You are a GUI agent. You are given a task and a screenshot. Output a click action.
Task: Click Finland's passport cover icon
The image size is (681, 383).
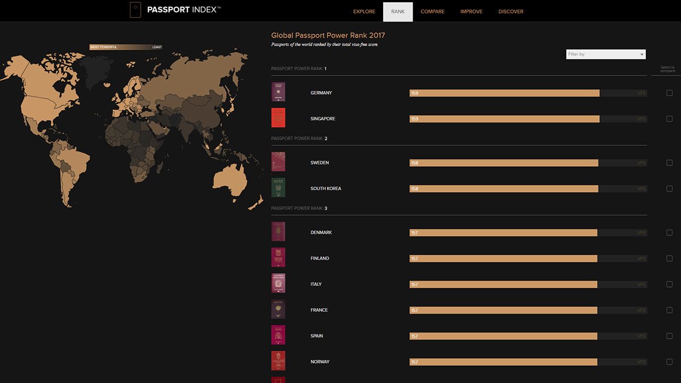point(278,258)
